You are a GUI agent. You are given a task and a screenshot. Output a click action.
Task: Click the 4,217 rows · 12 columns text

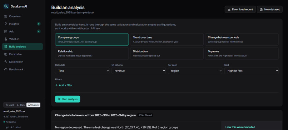(16, 116)
